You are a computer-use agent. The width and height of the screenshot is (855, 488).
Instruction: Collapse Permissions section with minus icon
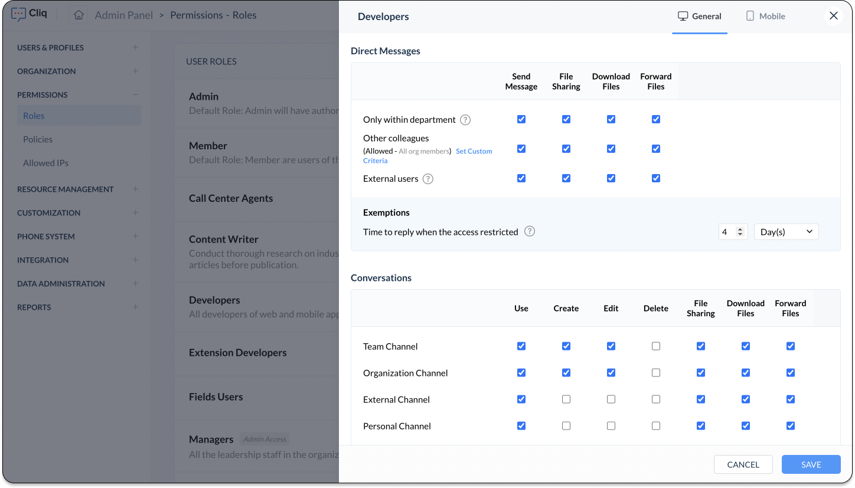point(135,94)
